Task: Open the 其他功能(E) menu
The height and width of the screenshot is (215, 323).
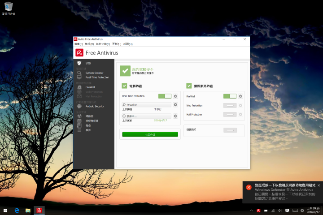Action: tap(103, 44)
